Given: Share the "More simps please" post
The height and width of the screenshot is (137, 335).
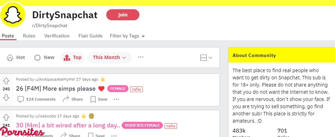Looking at the screenshot, I should (x=73, y=99).
